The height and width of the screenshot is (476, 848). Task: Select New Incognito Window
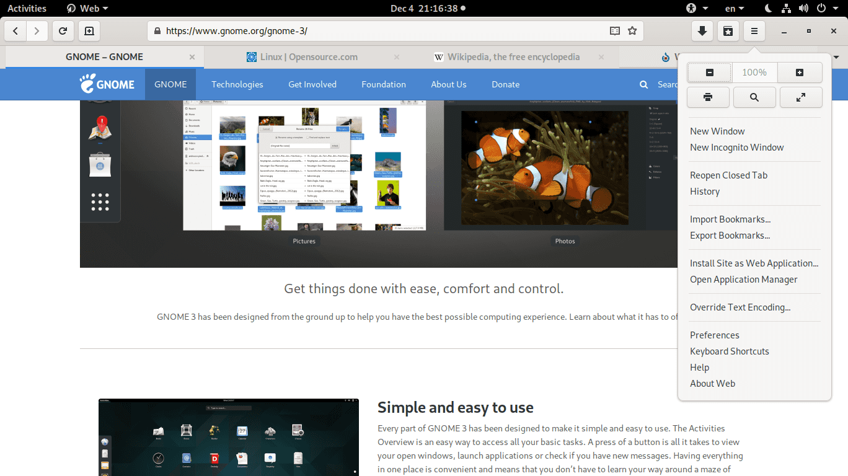coord(736,148)
